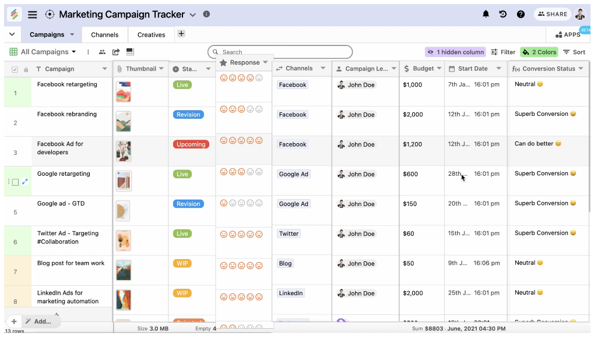
Task: Click the share view export icon
Action: click(116, 52)
